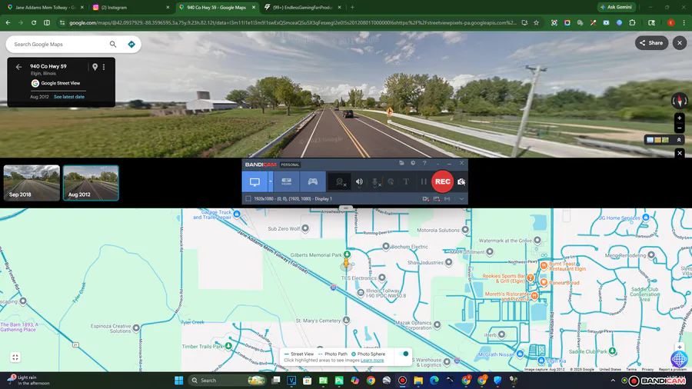Click the Windows taskbar Search box
Screen dimensions: 692x389
(228, 381)
